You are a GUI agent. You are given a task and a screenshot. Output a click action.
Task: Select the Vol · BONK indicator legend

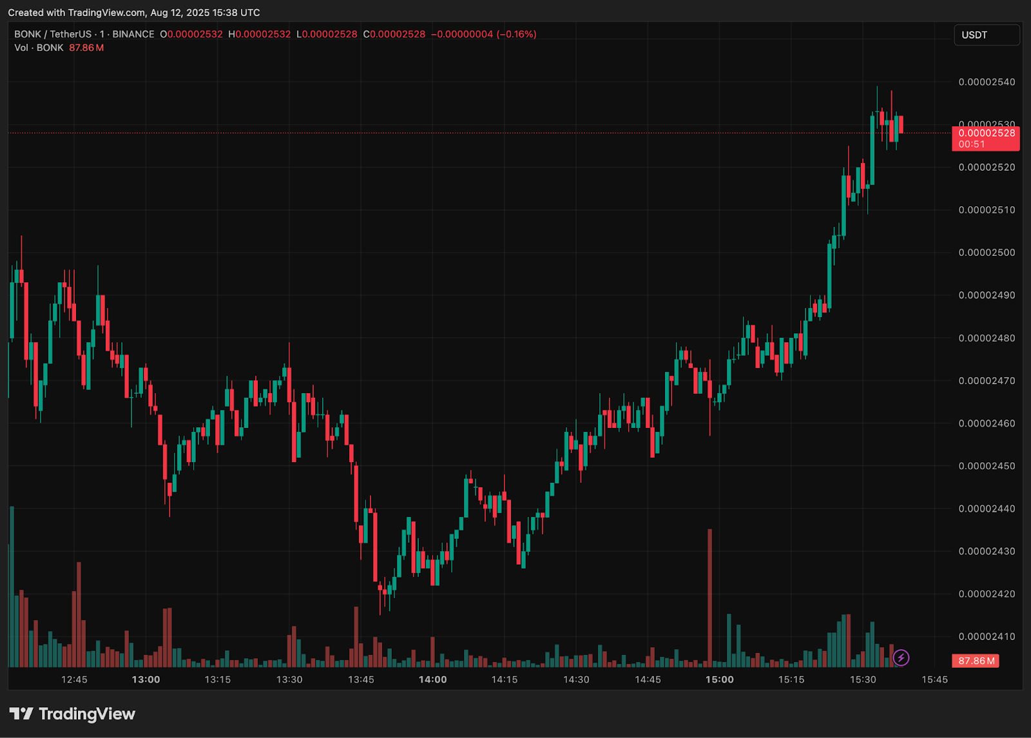[x=39, y=48]
